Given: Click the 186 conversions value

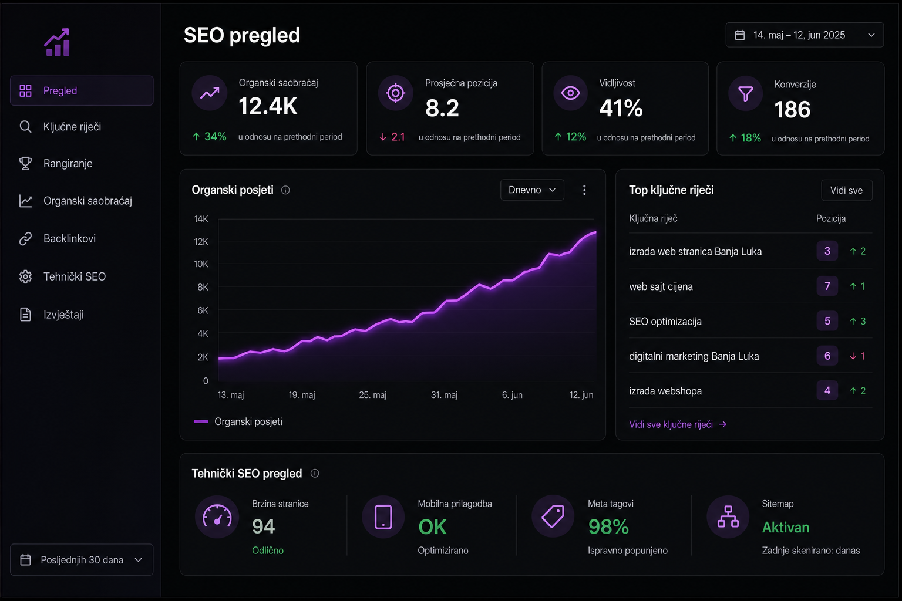Looking at the screenshot, I should [x=792, y=110].
